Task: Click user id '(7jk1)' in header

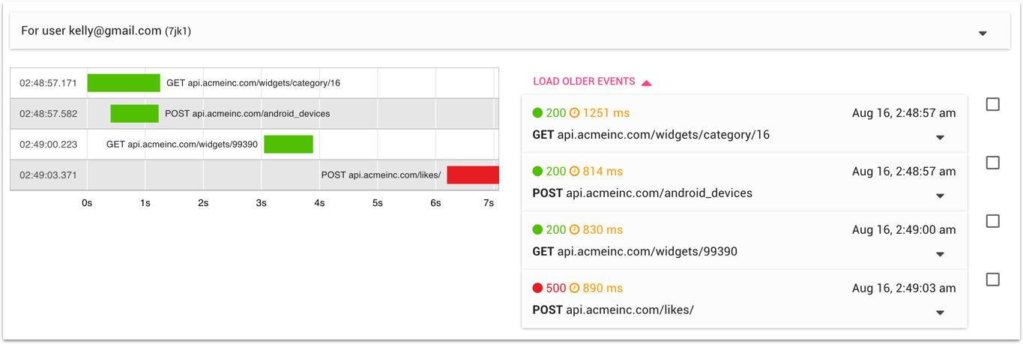Action: point(178,31)
